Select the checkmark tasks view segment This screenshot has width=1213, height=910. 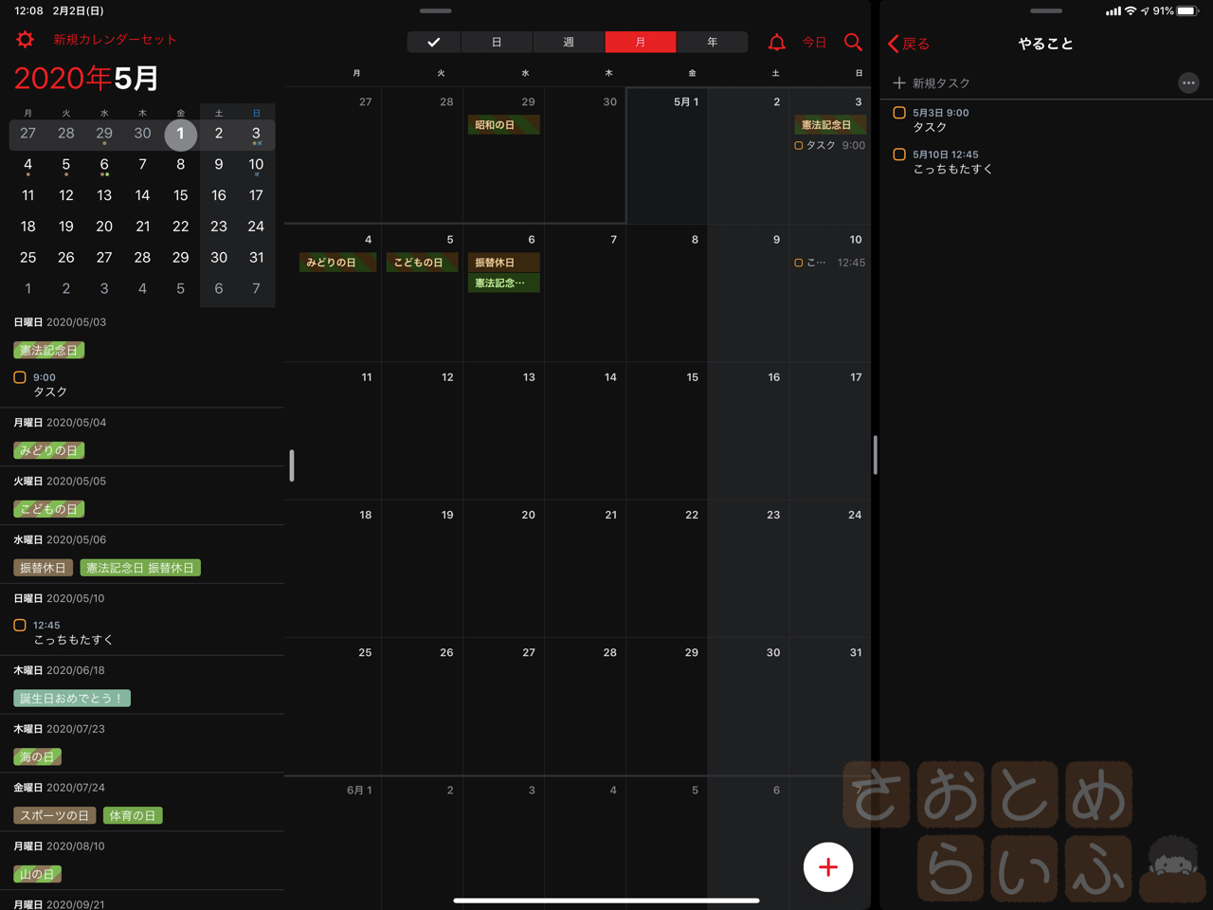tap(434, 43)
